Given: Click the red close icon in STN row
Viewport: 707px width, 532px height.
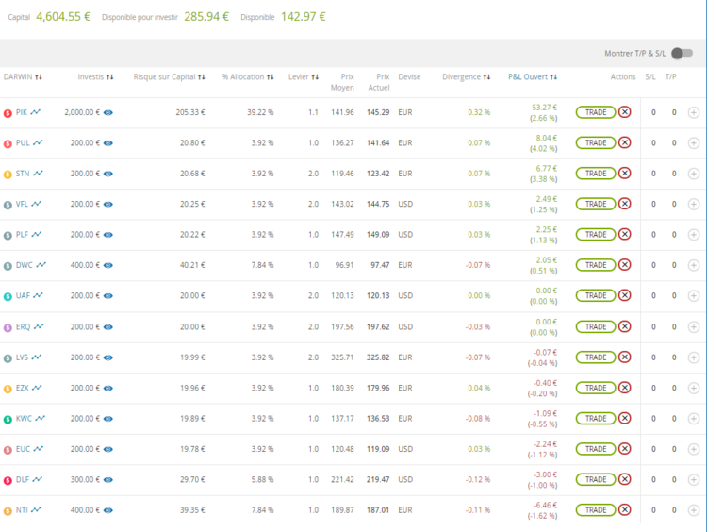Looking at the screenshot, I should click(x=624, y=174).
